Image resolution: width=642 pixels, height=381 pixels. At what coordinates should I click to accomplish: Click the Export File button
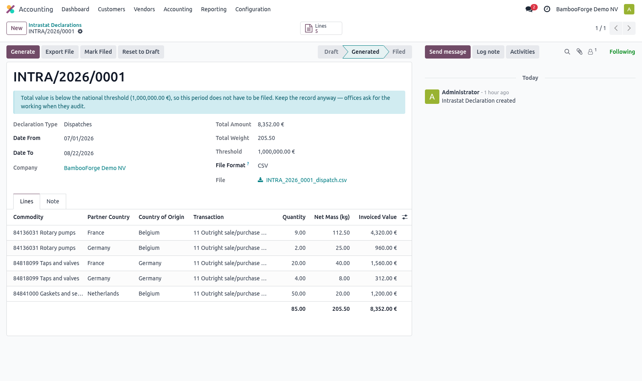[60, 52]
